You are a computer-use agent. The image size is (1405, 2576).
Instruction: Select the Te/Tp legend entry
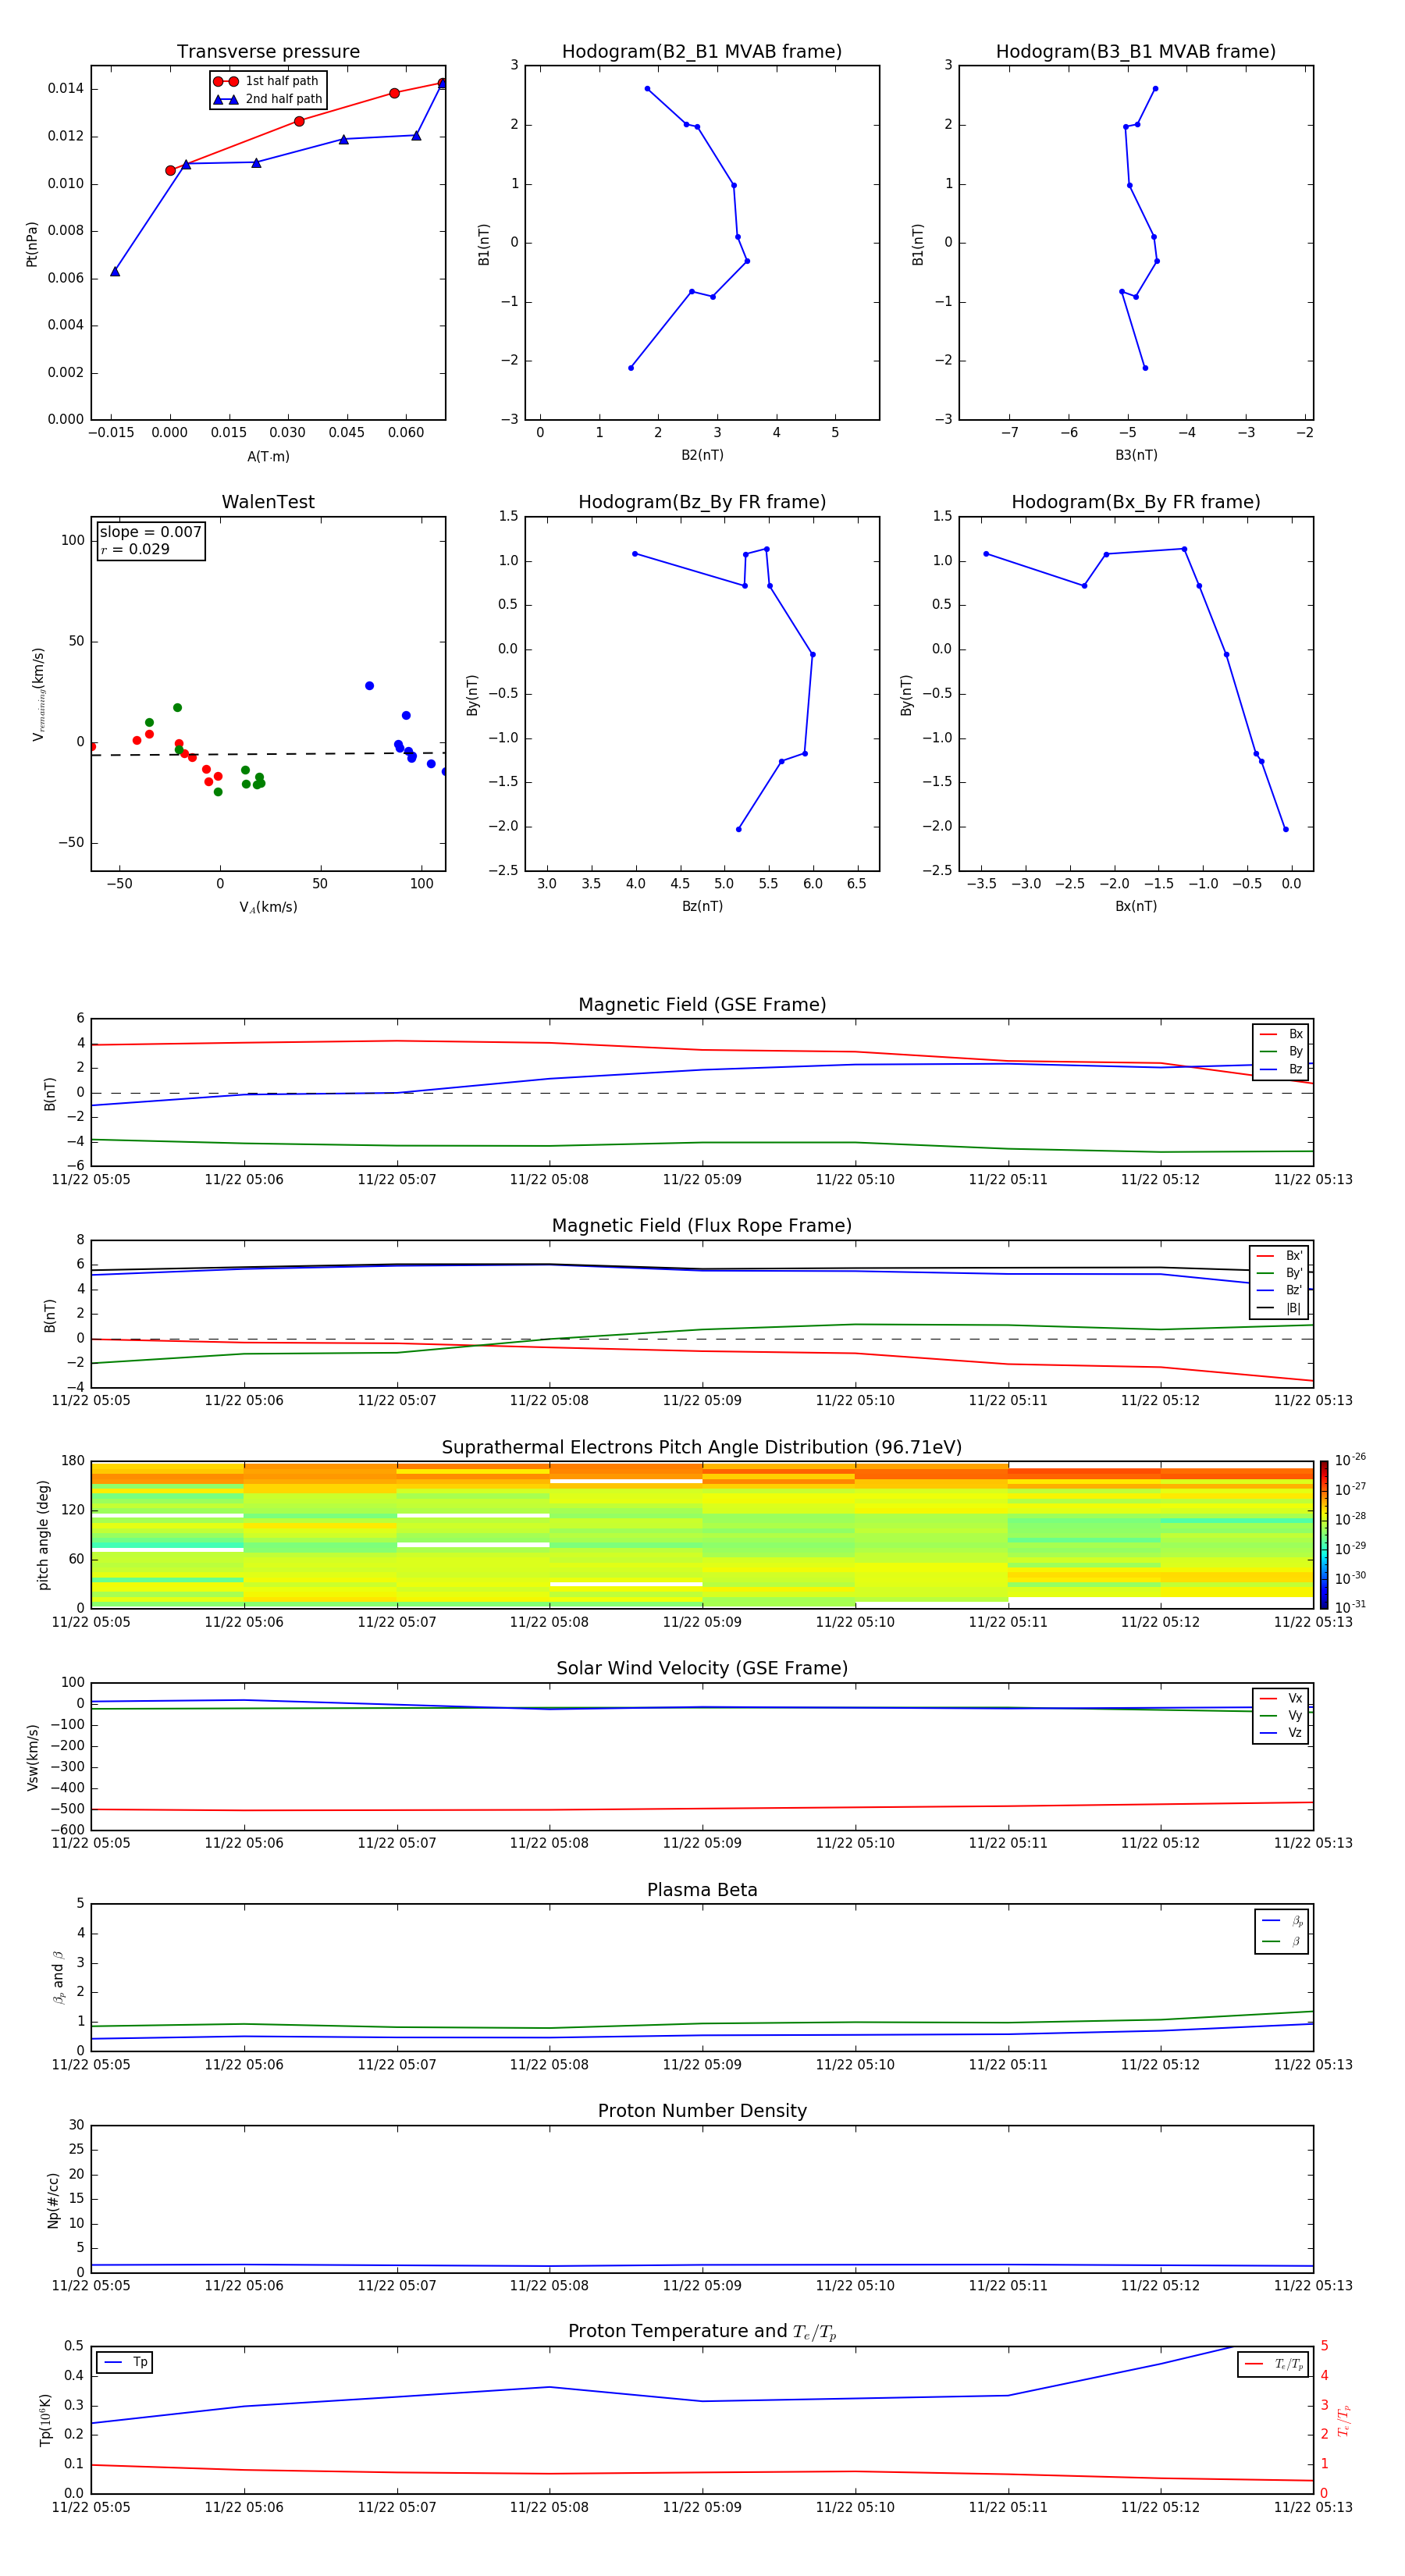pos(1273,2364)
